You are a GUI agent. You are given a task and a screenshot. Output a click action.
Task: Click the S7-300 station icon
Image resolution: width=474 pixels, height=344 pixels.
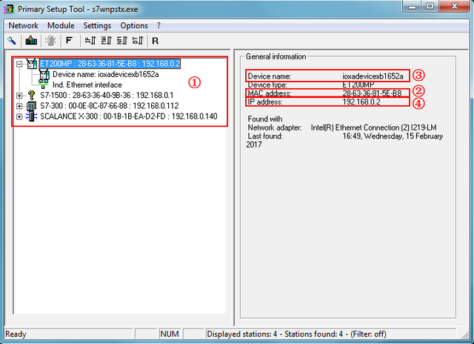click(x=31, y=106)
